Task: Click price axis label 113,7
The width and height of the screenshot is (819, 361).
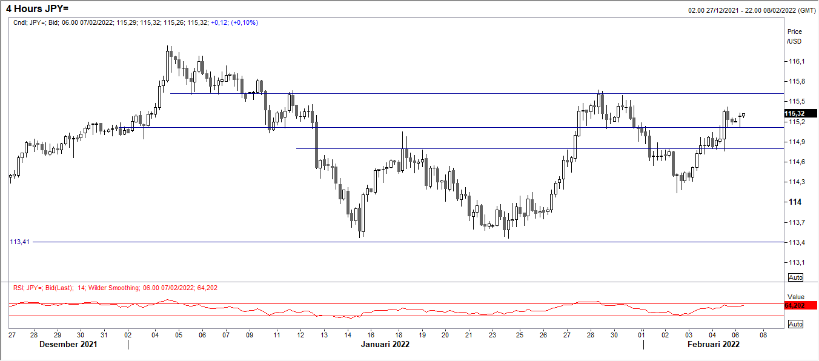Action: [796, 222]
